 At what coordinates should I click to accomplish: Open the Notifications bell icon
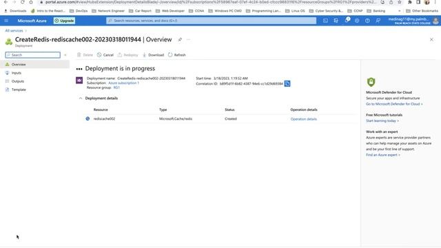347,21
